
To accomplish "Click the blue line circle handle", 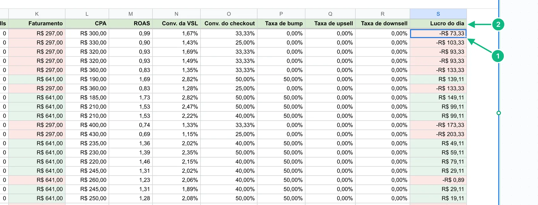I will [499, 113].
